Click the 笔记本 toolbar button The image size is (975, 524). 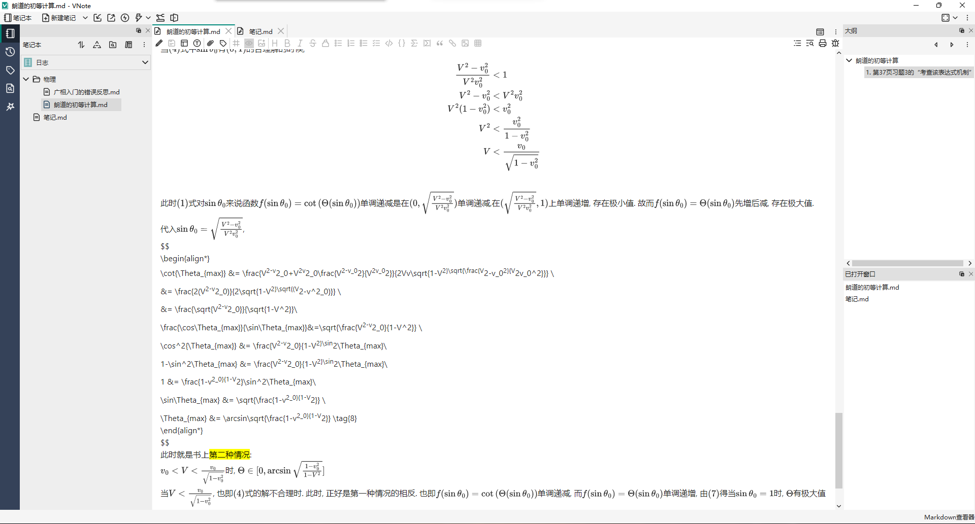tap(18, 18)
